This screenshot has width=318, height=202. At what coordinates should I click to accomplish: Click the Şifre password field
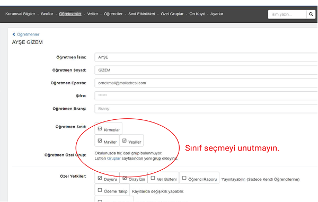coord(206,95)
